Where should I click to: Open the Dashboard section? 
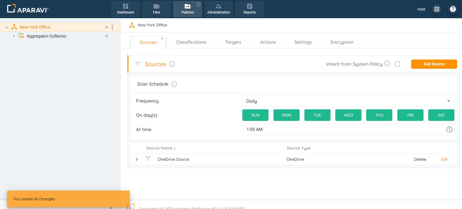[x=125, y=9]
